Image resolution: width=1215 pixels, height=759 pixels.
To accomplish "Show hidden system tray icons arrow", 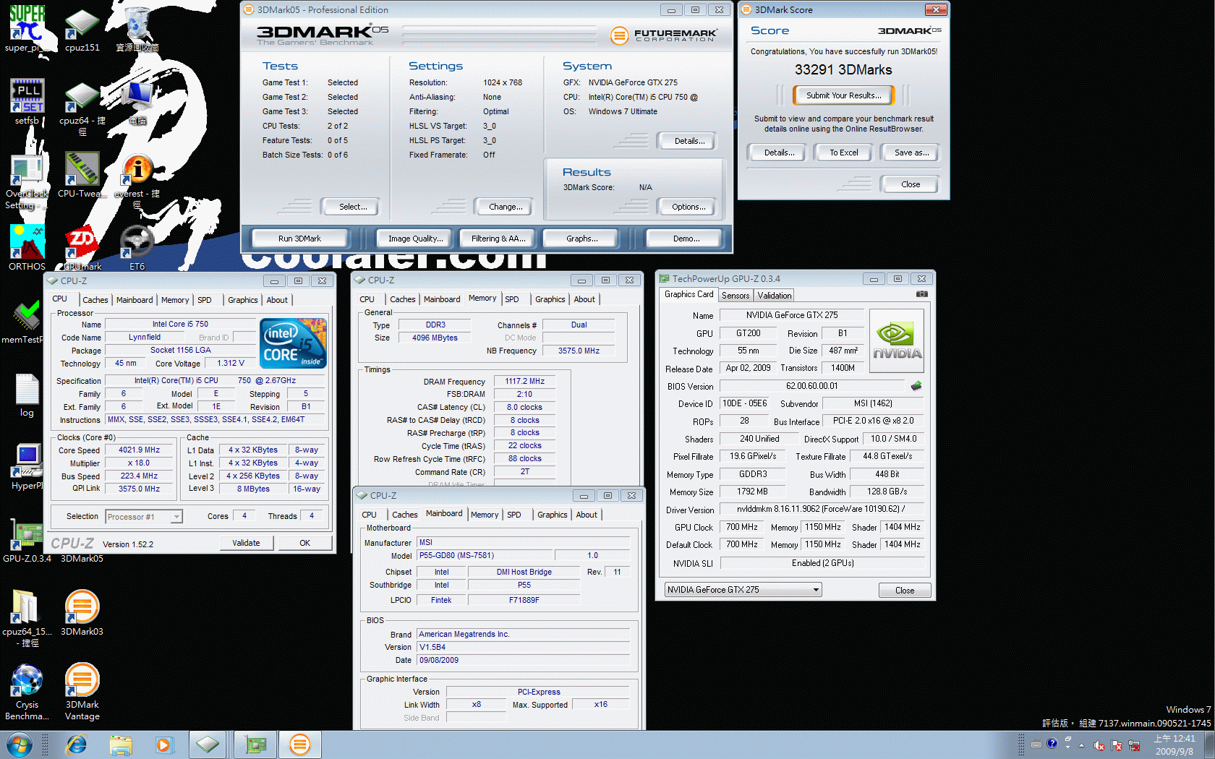I will click(x=1081, y=745).
